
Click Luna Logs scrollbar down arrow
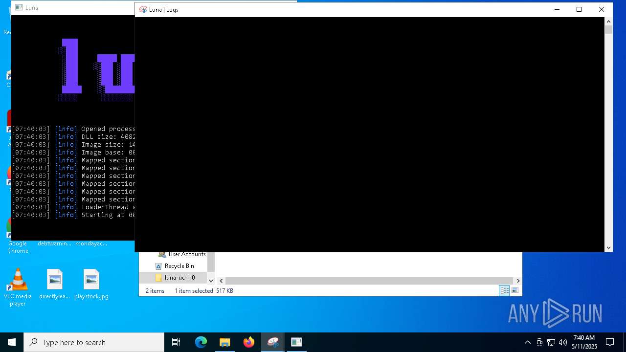pos(608,248)
